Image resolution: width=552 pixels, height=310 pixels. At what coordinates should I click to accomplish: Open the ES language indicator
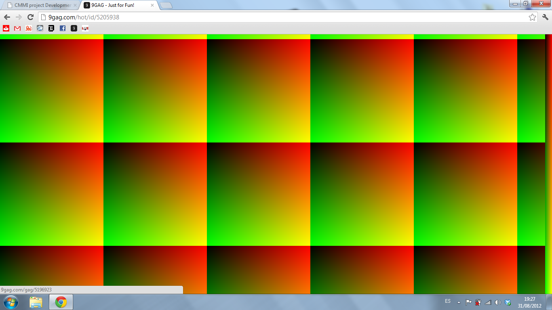coord(448,301)
